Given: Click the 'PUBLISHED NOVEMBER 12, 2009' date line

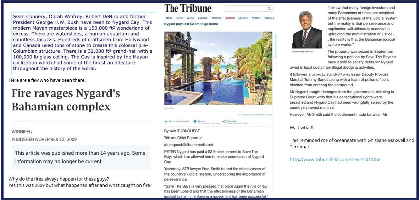Looking at the screenshot, I should [44, 139].
